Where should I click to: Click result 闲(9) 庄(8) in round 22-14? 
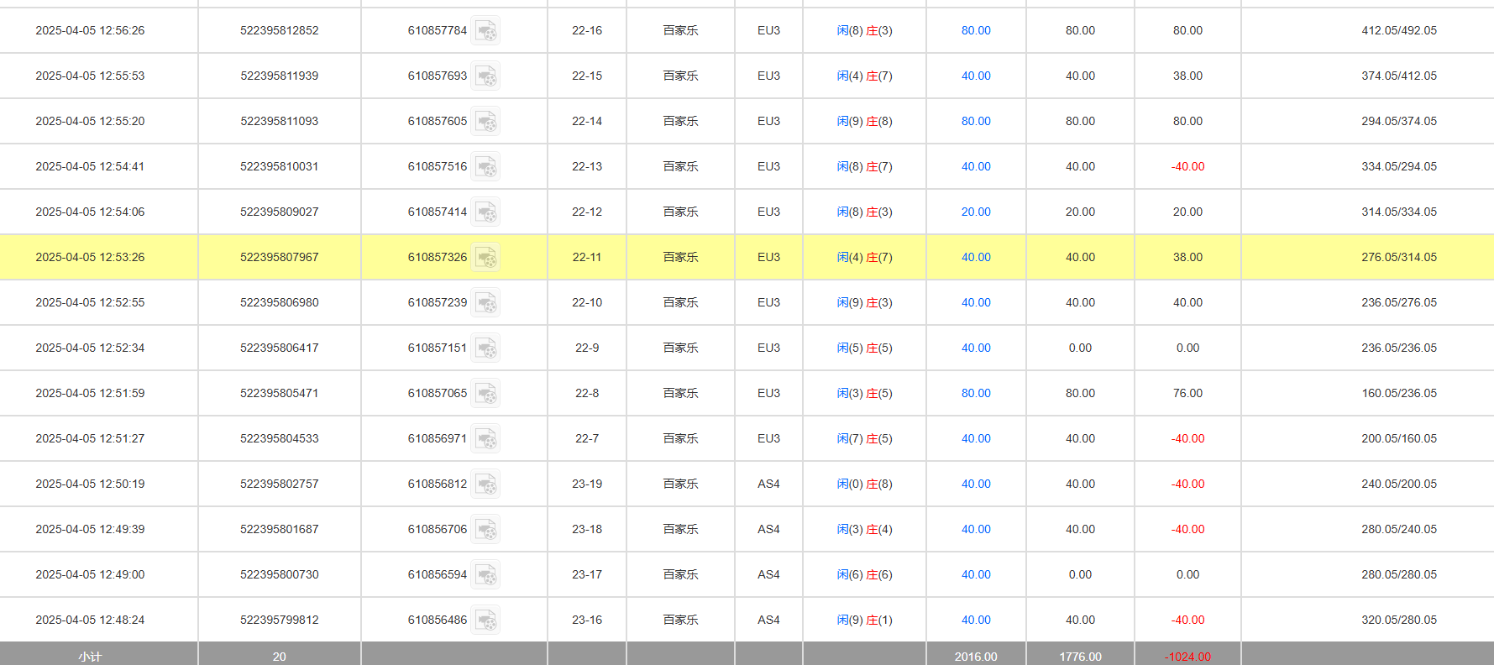click(x=864, y=122)
